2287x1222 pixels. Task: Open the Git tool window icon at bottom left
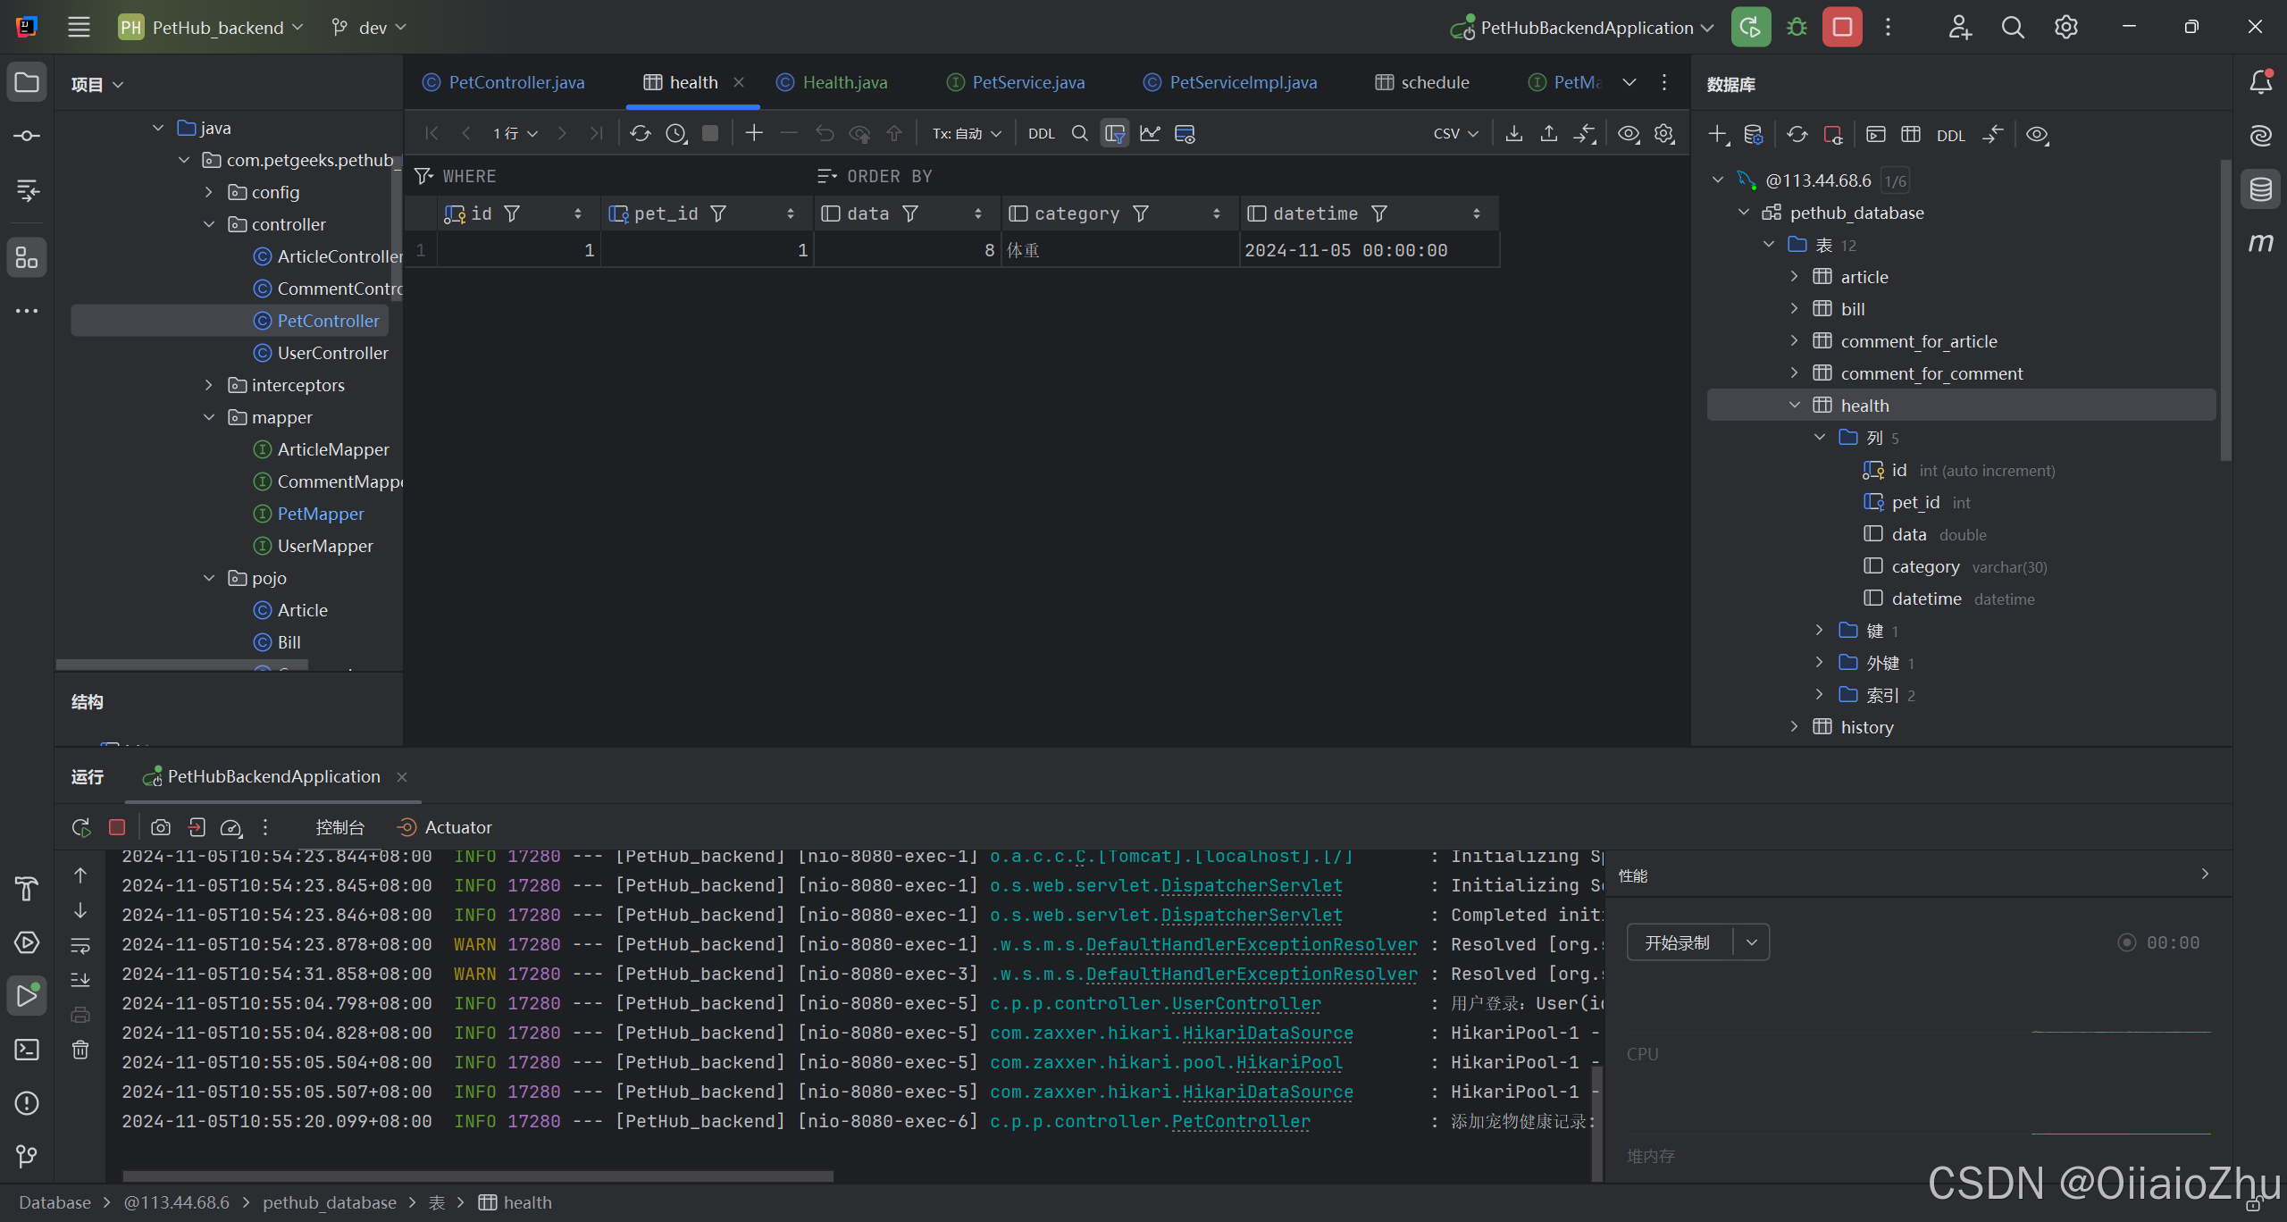click(x=27, y=1157)
